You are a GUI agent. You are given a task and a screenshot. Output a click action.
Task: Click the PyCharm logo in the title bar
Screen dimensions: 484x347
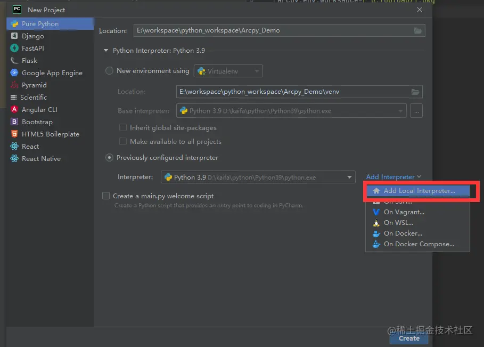coord(17,10)
